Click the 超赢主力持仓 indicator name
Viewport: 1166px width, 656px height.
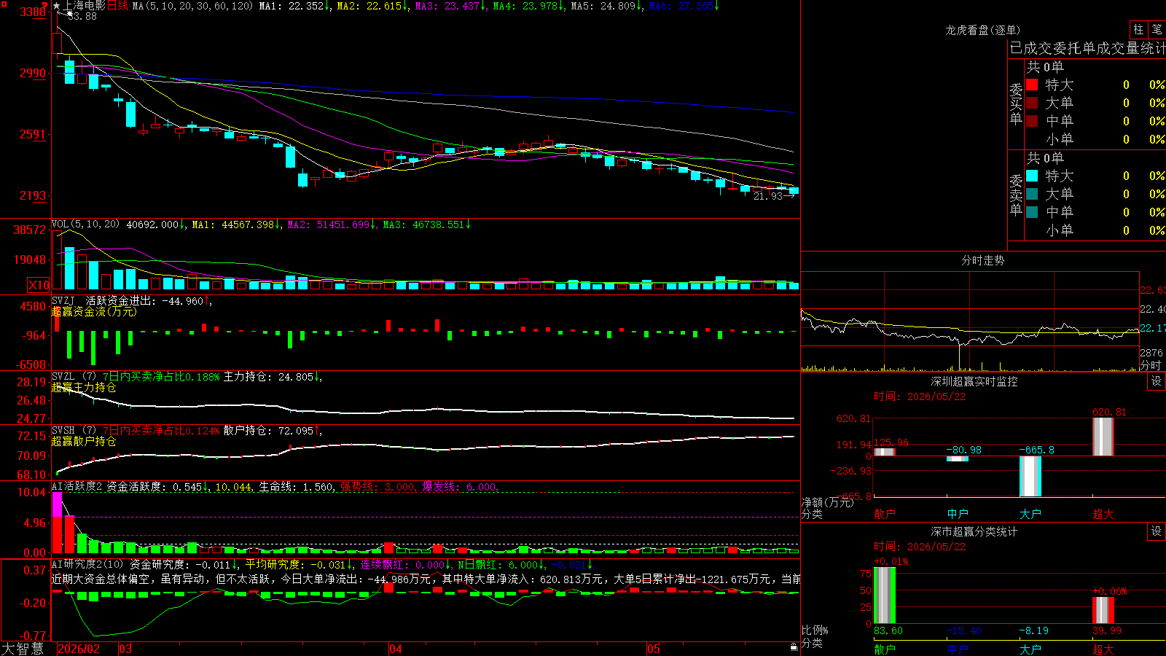click(84, 387)
